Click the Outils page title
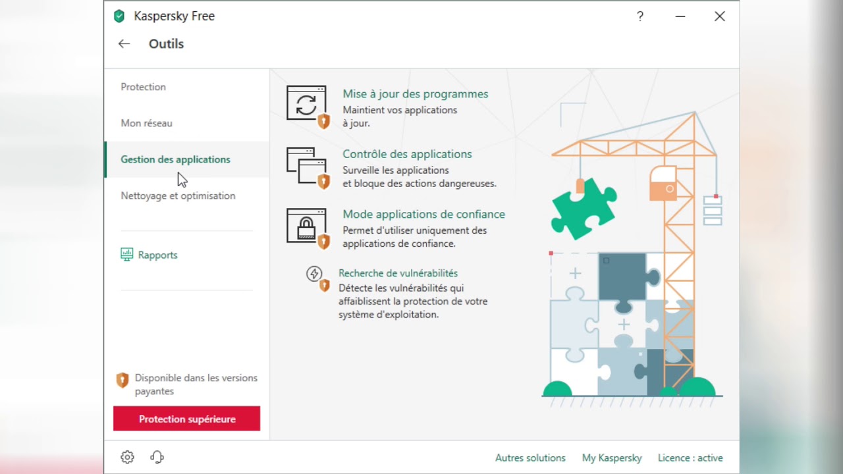 [166, 44]
